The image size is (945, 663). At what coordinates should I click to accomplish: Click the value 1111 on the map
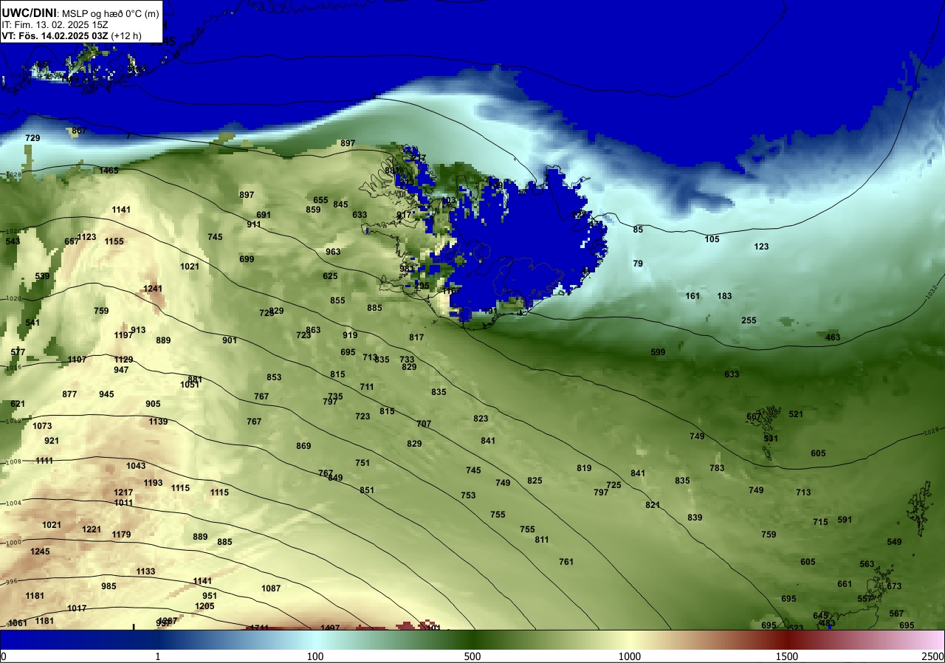coord(44,461)
